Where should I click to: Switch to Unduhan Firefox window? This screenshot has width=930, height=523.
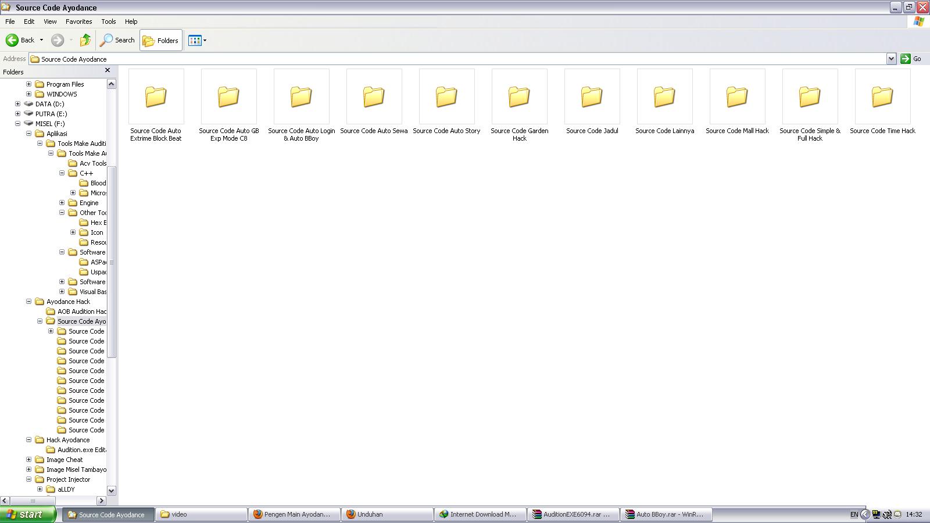(387, 514)
